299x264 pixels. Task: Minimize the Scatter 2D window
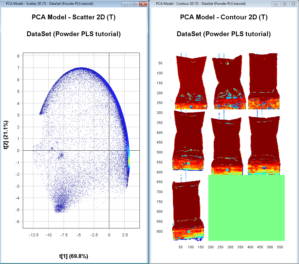pyautogui.click(x=126, y=4)
